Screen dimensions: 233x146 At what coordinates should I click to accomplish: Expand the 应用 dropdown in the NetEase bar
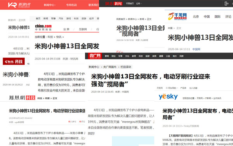pyautogui.click(x=139, y=4)
